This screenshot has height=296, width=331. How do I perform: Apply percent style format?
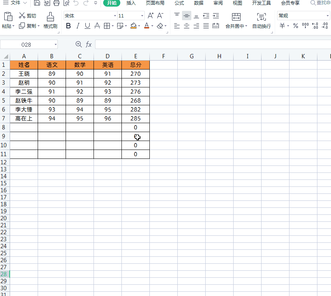(x=296, y=26)
